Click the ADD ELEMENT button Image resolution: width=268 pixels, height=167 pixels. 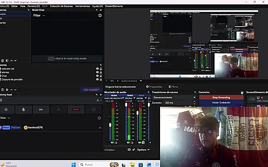click(x=91, y=90)
